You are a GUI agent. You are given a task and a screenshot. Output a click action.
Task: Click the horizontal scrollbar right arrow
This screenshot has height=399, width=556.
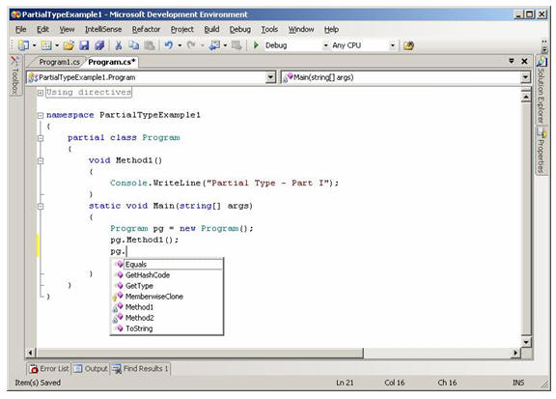click(x=515, y=353)
